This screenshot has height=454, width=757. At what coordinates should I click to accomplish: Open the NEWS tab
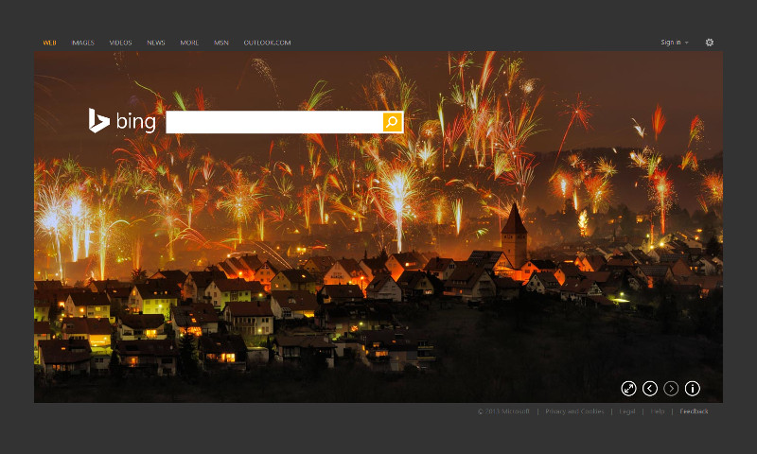(156, 43)
